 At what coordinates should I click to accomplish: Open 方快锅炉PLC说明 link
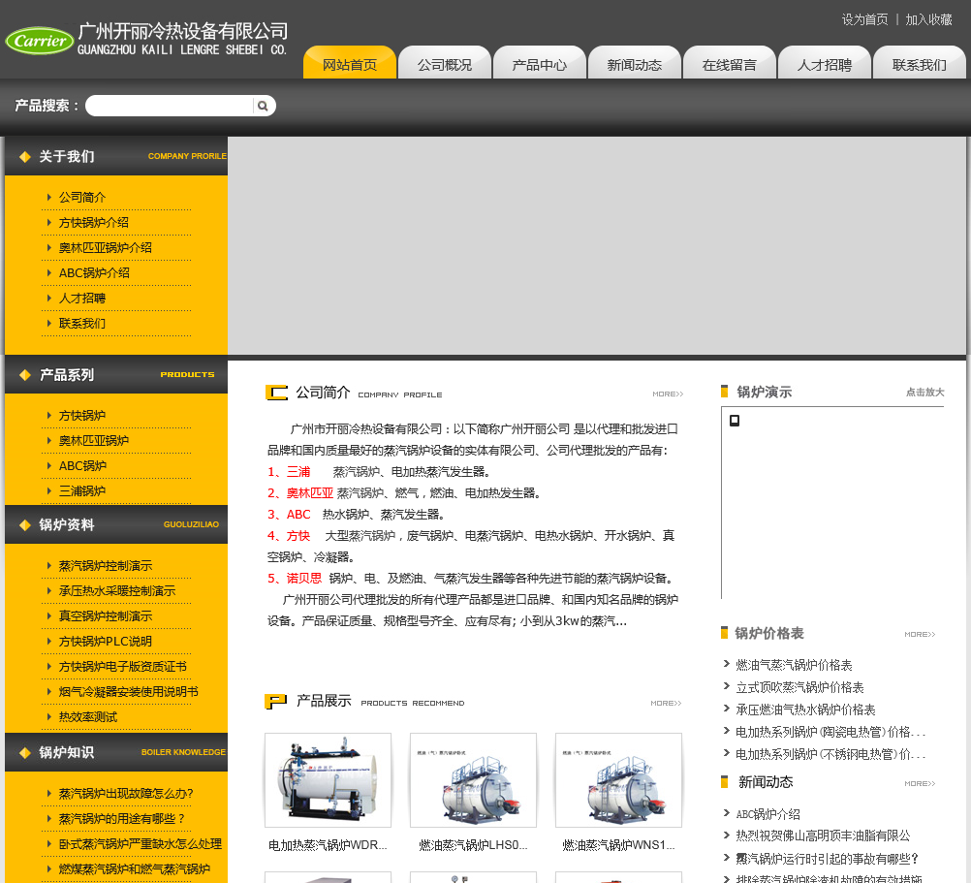106,642
